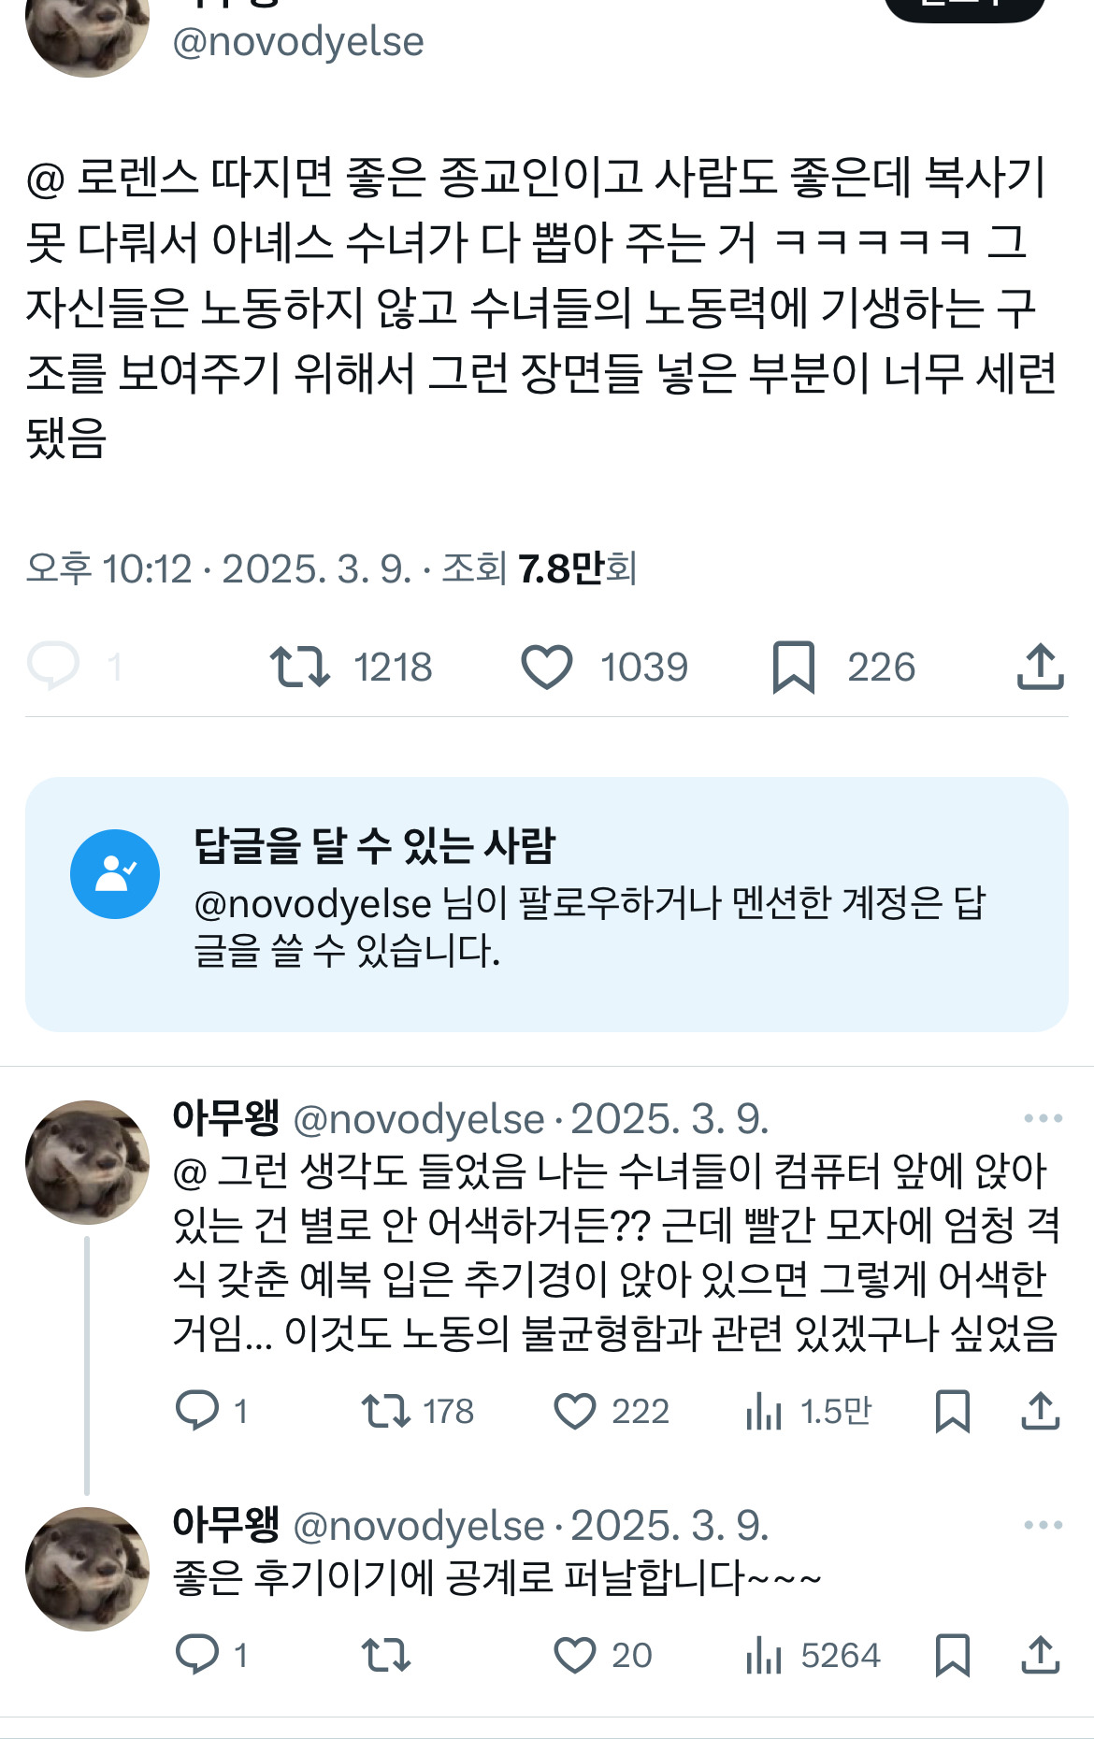The image size is (1094, 1739).
Task: Open 아무왱 profile name in first reply
Action: point(226,1118)
